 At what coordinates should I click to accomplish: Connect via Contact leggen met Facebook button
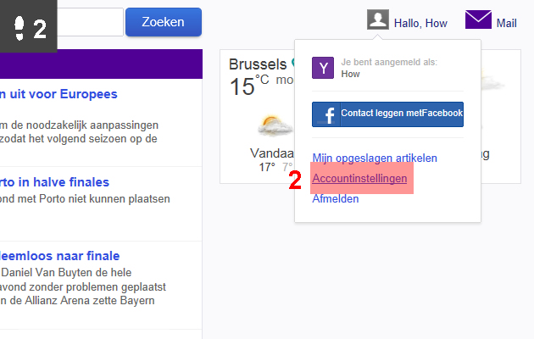[x=387, y=114]
